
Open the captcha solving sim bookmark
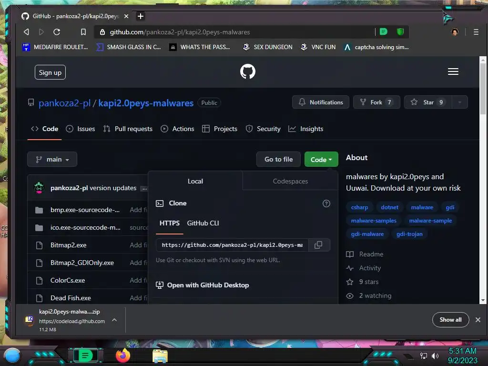(376, 47)
